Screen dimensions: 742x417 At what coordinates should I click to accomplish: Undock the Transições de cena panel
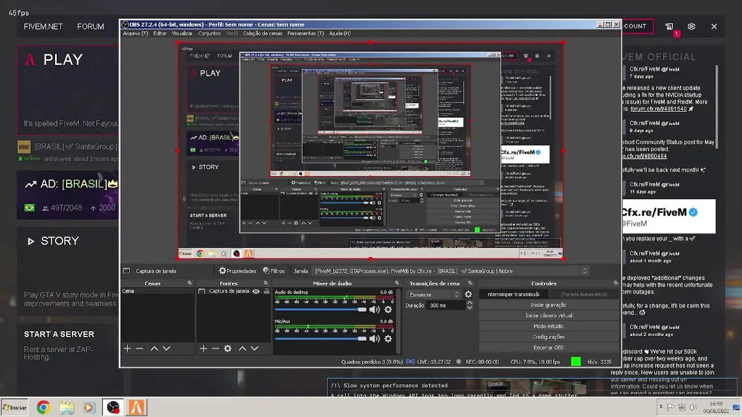470,283
